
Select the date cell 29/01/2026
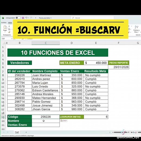[118, 67]
